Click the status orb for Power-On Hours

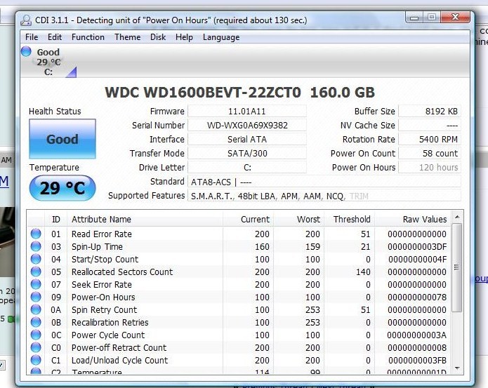pyautogui.click(x=36, y=297)
